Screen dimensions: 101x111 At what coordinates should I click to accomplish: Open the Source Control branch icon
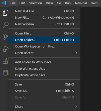coord(6,37)
